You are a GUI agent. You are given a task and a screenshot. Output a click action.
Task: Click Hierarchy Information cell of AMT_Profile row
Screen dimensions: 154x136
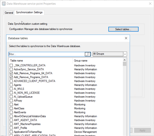(86, 128)
